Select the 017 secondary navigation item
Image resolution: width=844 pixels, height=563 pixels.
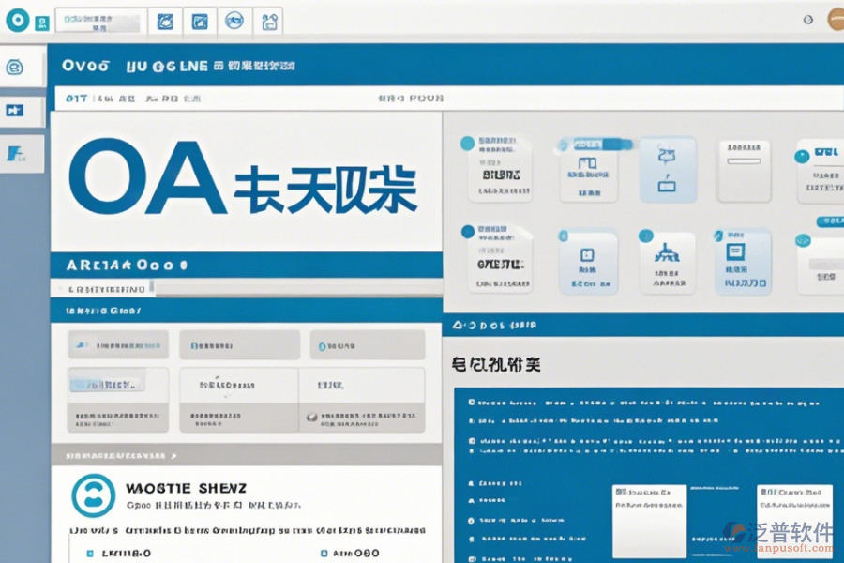tap(75, 97)
